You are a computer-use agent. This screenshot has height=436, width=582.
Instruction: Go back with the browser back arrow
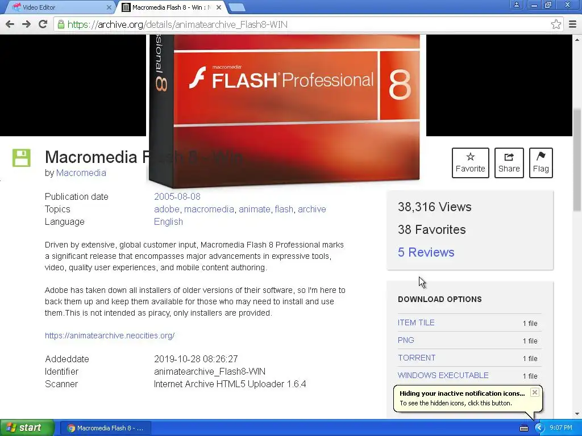10,24
